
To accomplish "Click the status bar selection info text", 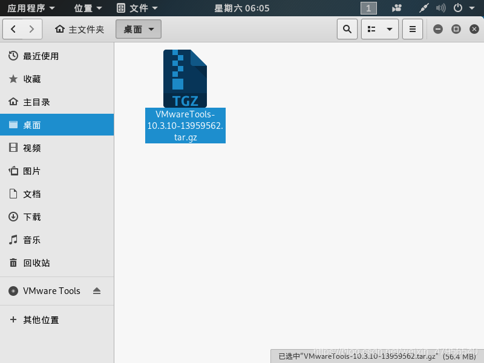I will tap(377, 356).
